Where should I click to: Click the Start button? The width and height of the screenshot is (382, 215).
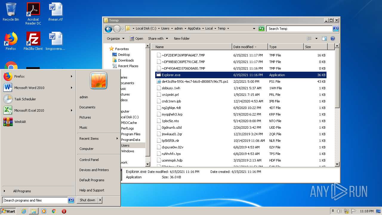8,211
